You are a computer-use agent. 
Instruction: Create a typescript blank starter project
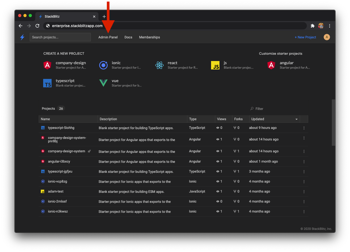click(x=64, y=83)
